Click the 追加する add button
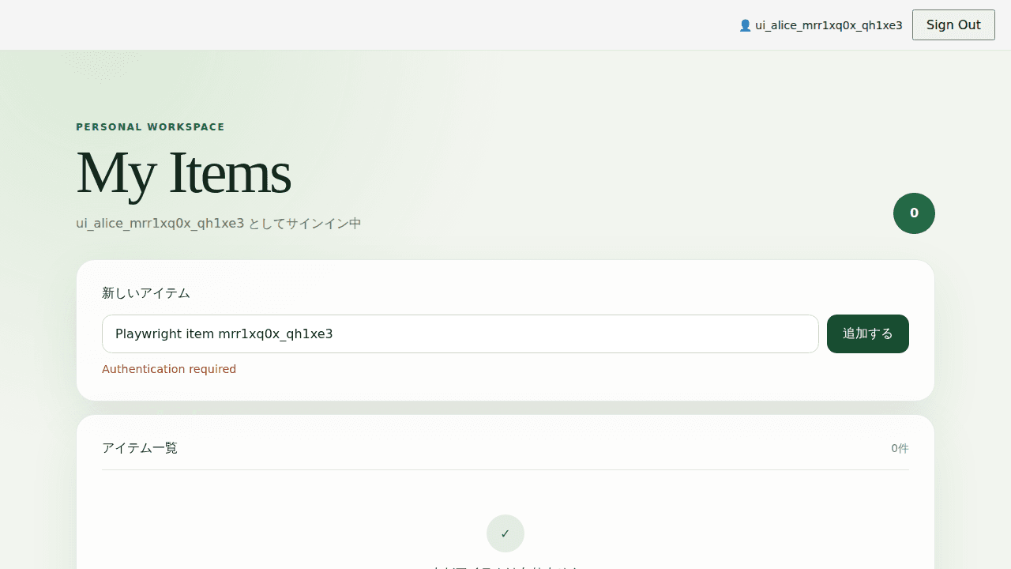The width and height of the screenshot is (1011, 569). 868,333
